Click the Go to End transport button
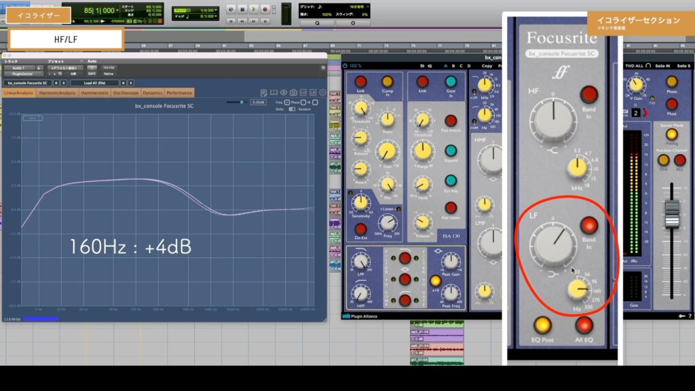 265,21
